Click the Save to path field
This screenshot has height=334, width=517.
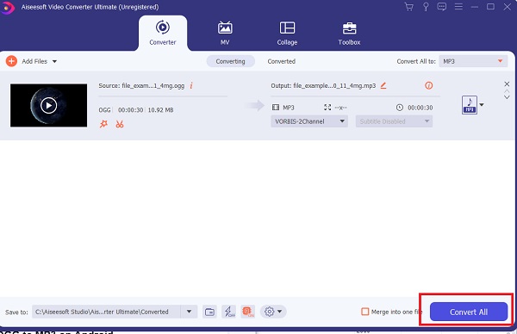click(x=106, y=312)
